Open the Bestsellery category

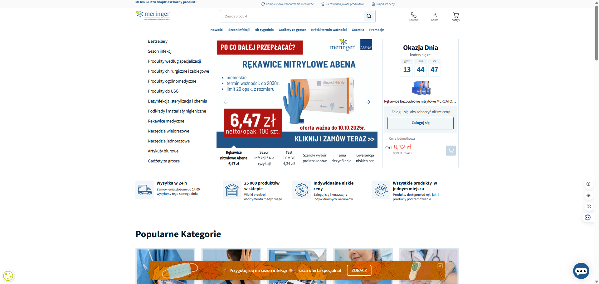click(x=158, y=41)
